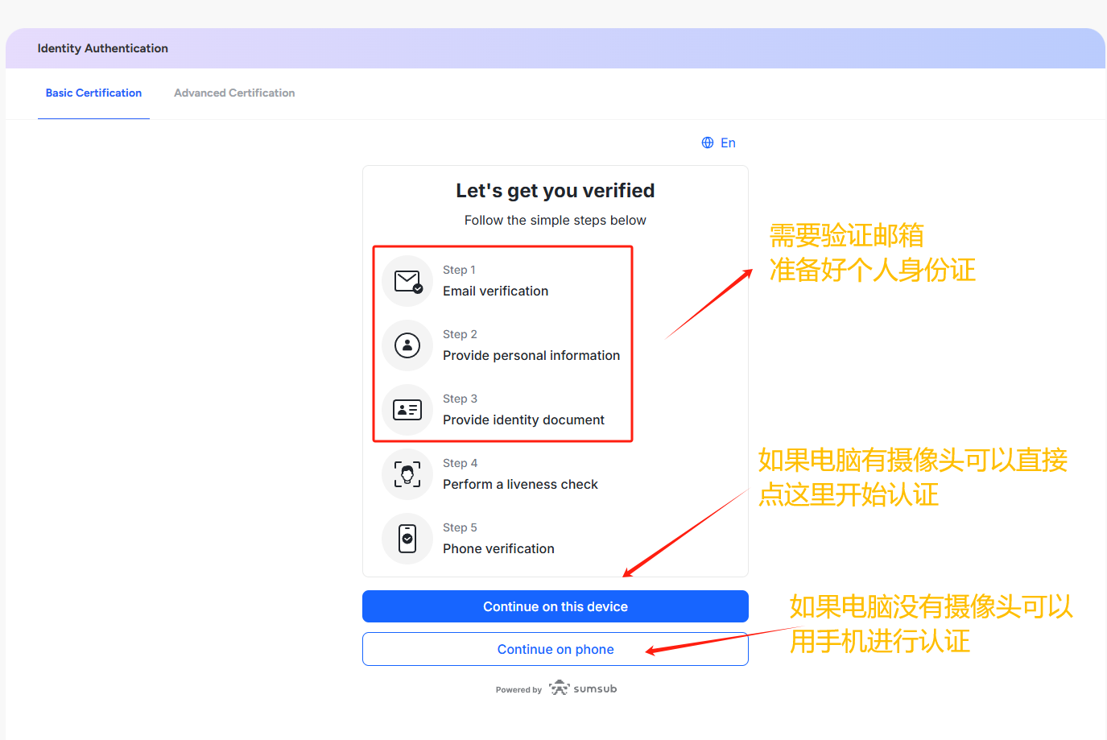Click the Email verification envelope icon
Screen dimensions: 1107x740
tap(407, 281)
